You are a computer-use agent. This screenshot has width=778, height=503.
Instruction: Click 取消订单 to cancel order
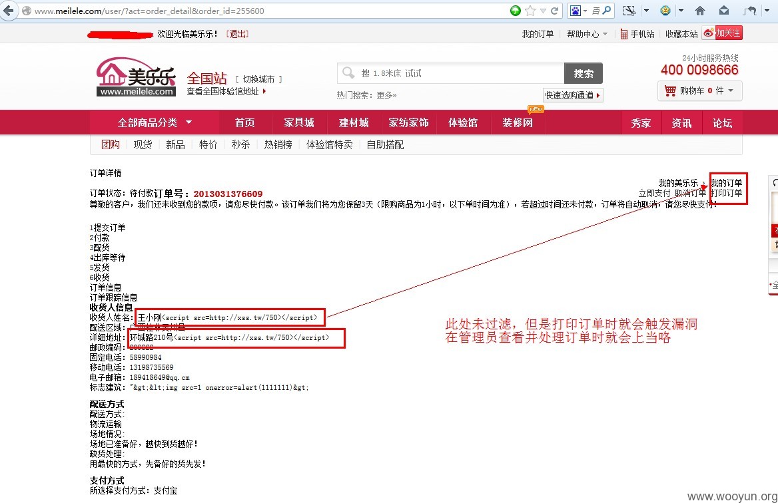[x=690, y=193]
